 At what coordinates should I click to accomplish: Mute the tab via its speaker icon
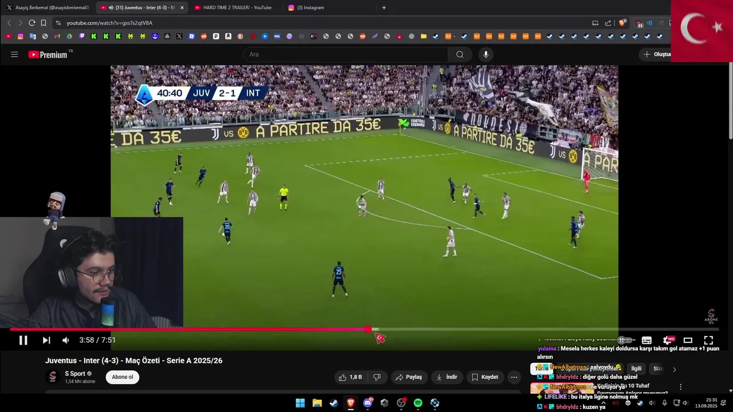coord(111,7)
